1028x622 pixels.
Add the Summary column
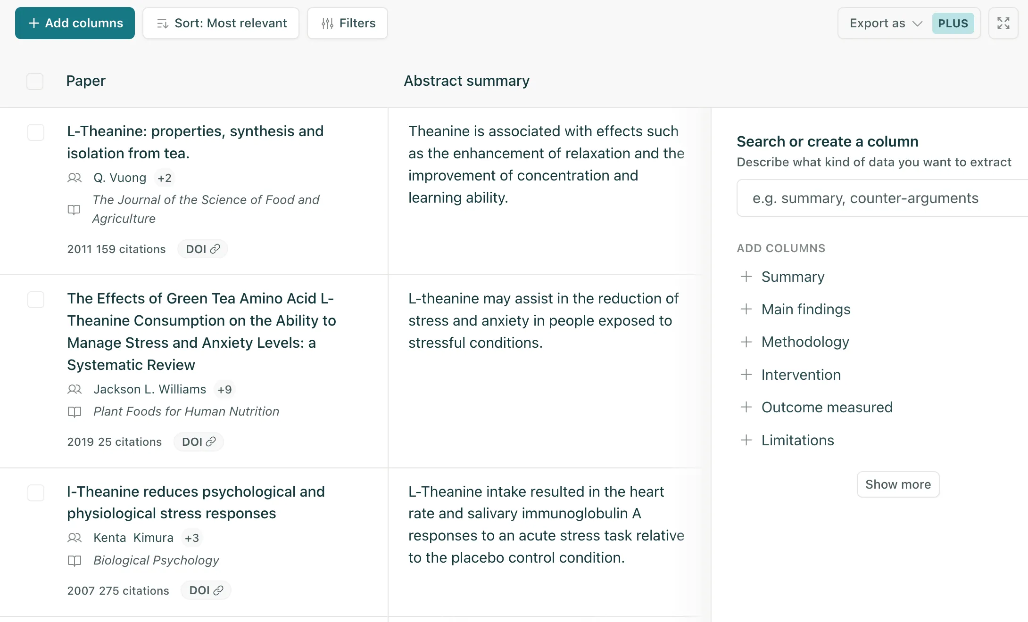click(x=793, y=277)
